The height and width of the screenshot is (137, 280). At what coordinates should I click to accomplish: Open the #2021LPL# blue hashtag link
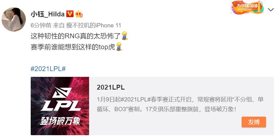coord(48,69)
